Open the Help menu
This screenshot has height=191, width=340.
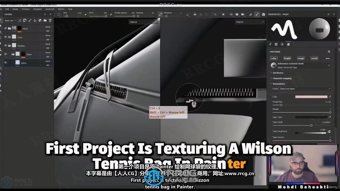tap(70, 9)
